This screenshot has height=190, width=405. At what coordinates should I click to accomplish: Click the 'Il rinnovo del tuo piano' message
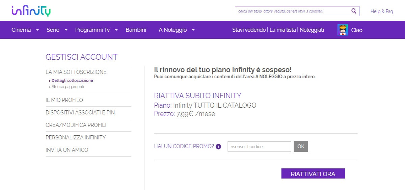click(223, 70)
